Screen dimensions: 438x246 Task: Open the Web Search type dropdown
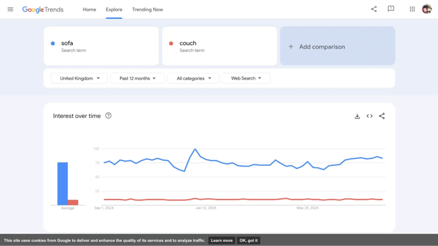pos(246,78)
